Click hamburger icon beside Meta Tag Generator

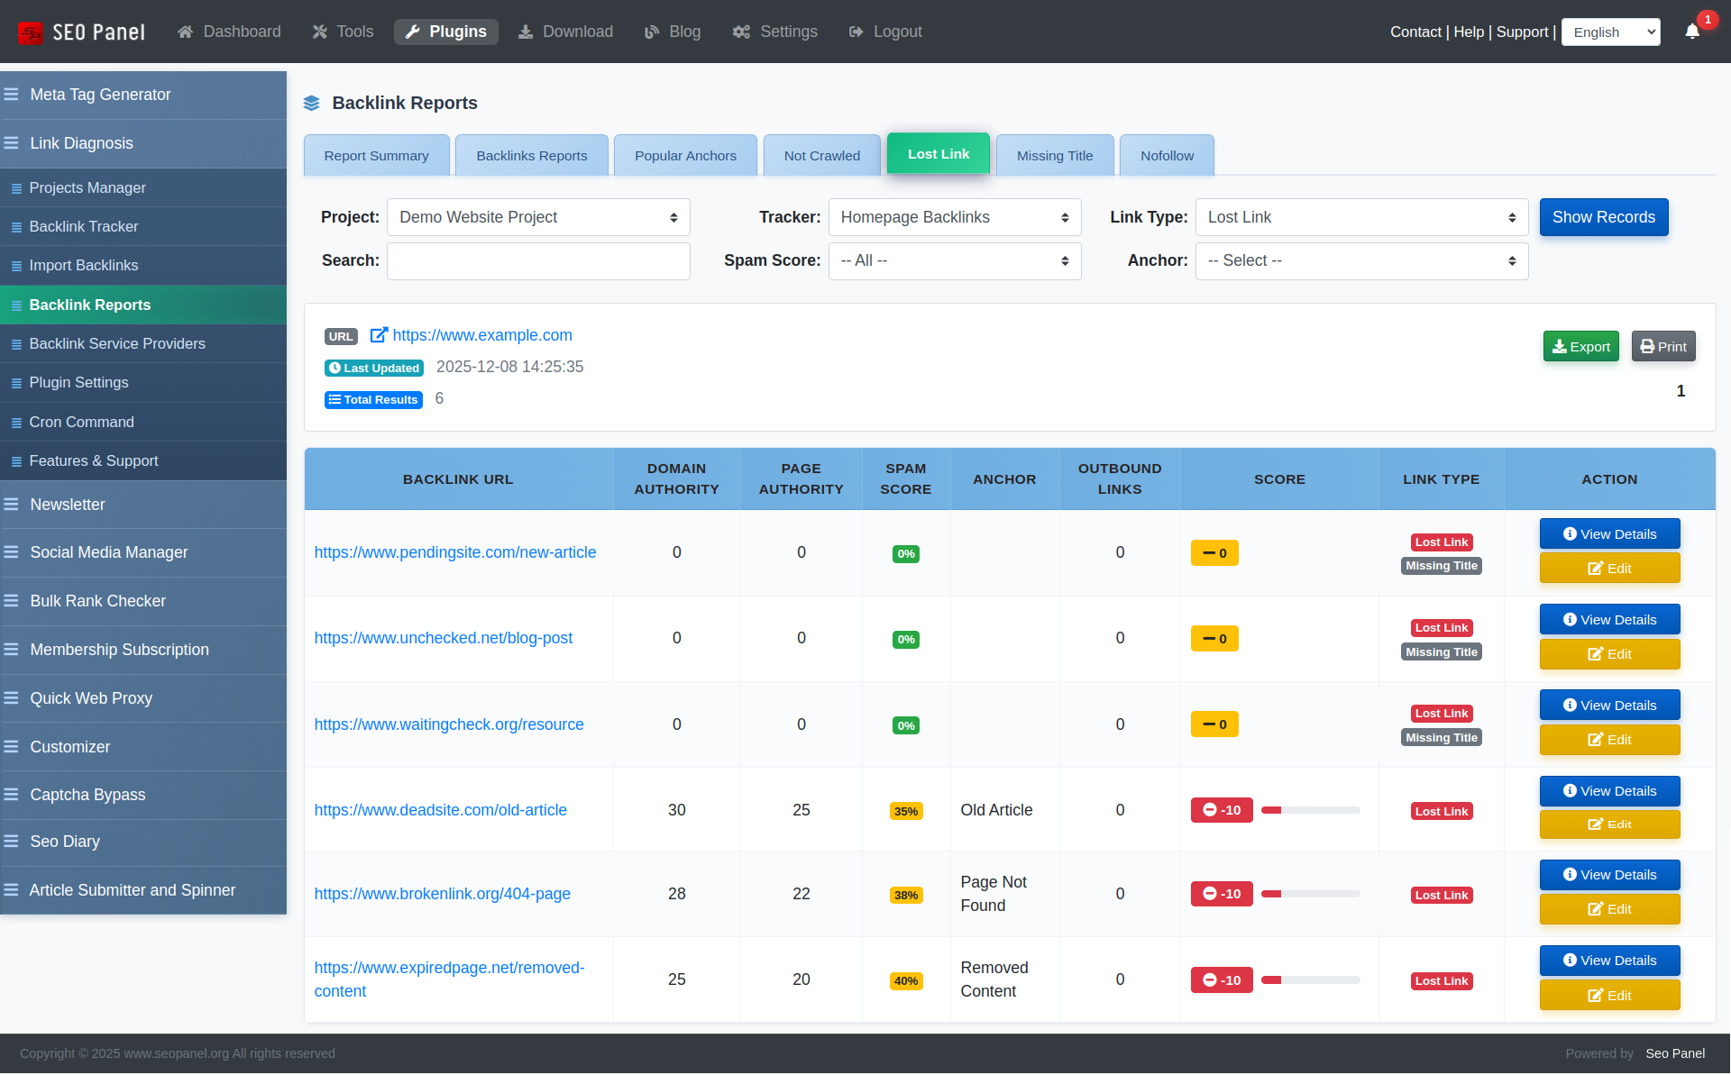[12, 95]
